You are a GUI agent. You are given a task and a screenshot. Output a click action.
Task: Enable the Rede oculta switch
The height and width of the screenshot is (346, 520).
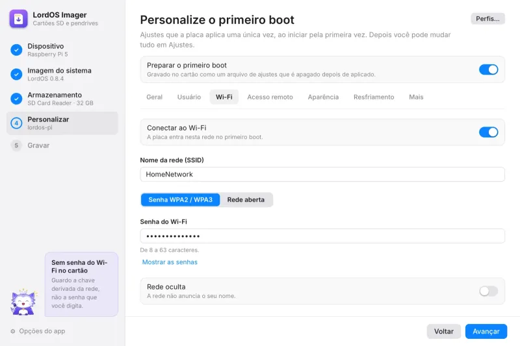click(x=488, y=291)
